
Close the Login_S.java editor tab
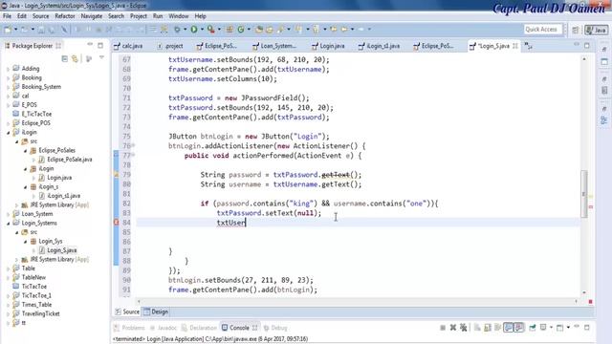515,46
